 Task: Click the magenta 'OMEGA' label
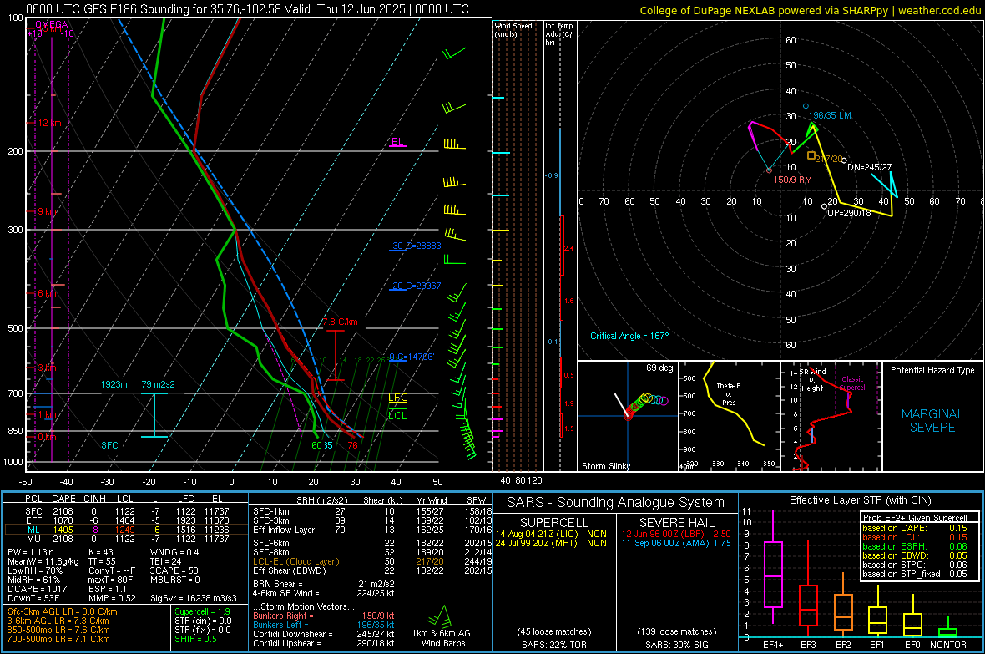click(x=52, y=24)
